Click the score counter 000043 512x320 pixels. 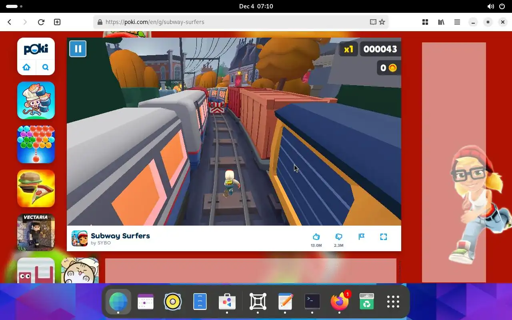pyautogui.click(x=380, y=49)
